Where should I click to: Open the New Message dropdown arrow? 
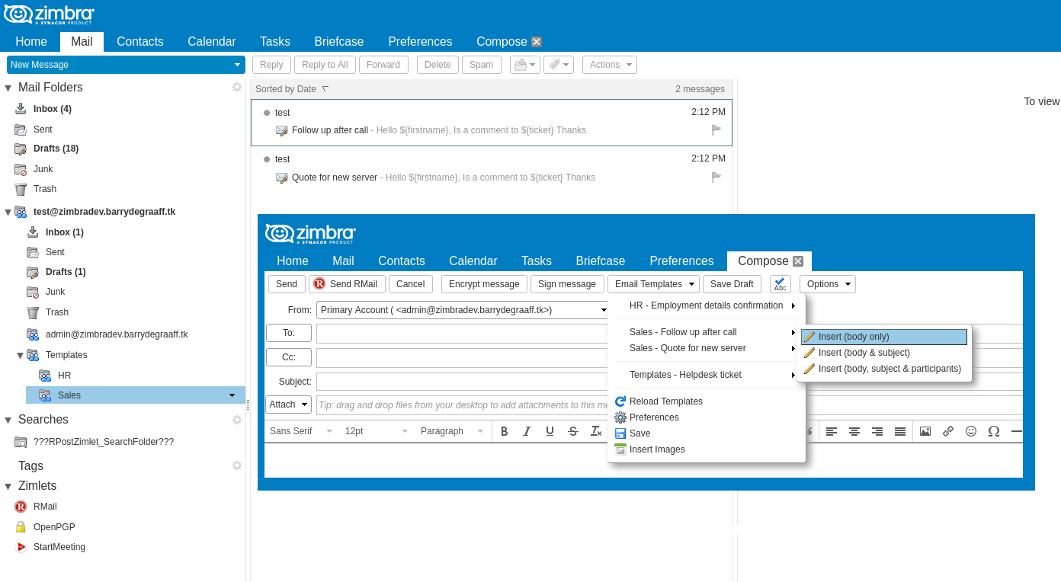tap(237, 65)
